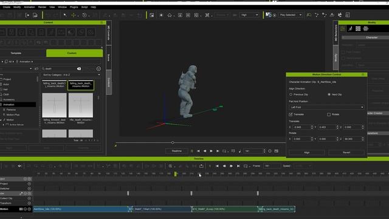Viewport: 389px width, 219px height.
Task: Jump to start in viewport playbar
Action: coord(198,151)
